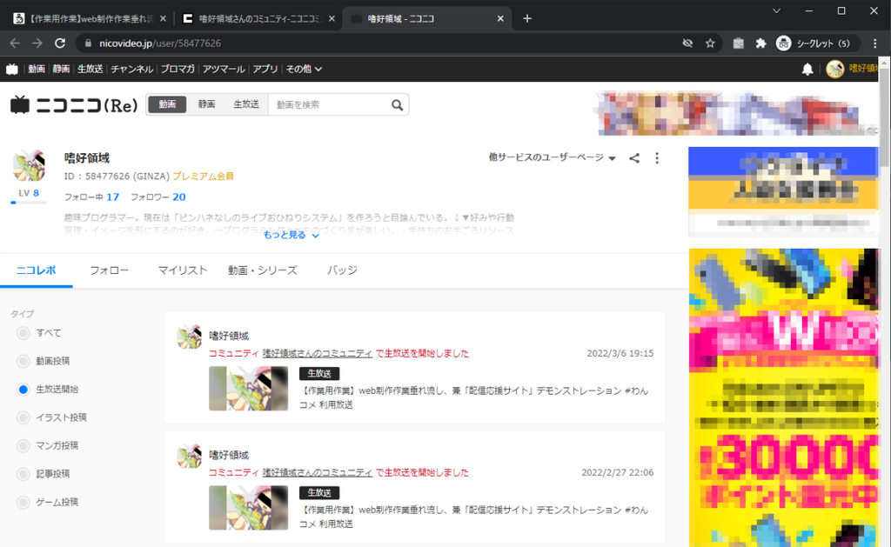Bookmark this page with star icon
The width and height of the screenshot is (891, 547).
(x=710, y=43)
